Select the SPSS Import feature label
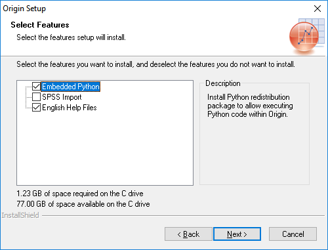The width and height of the screenshot is (328, 250). [62, 97]
